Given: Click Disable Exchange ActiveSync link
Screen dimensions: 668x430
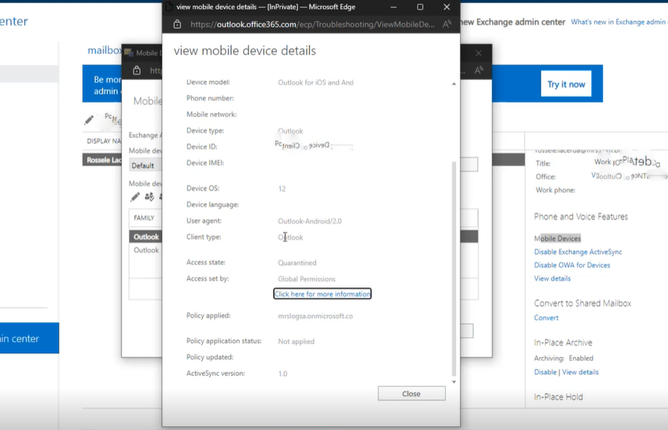Looking at the screenshot, I should (x=578, y=251).
